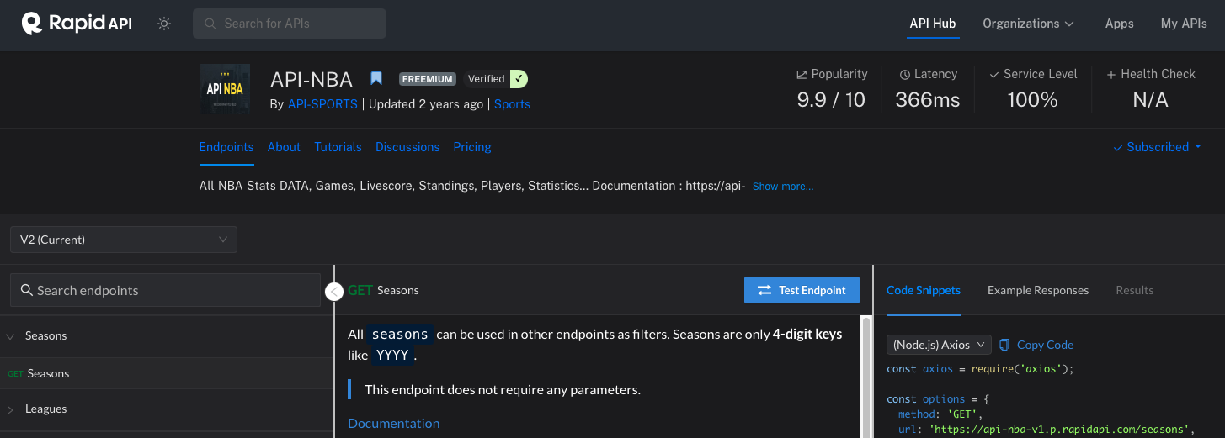1225x438 pixels.
Task: Switch to the Code Snippets tab
Action: pyautogui.click(x=924, y=290)
